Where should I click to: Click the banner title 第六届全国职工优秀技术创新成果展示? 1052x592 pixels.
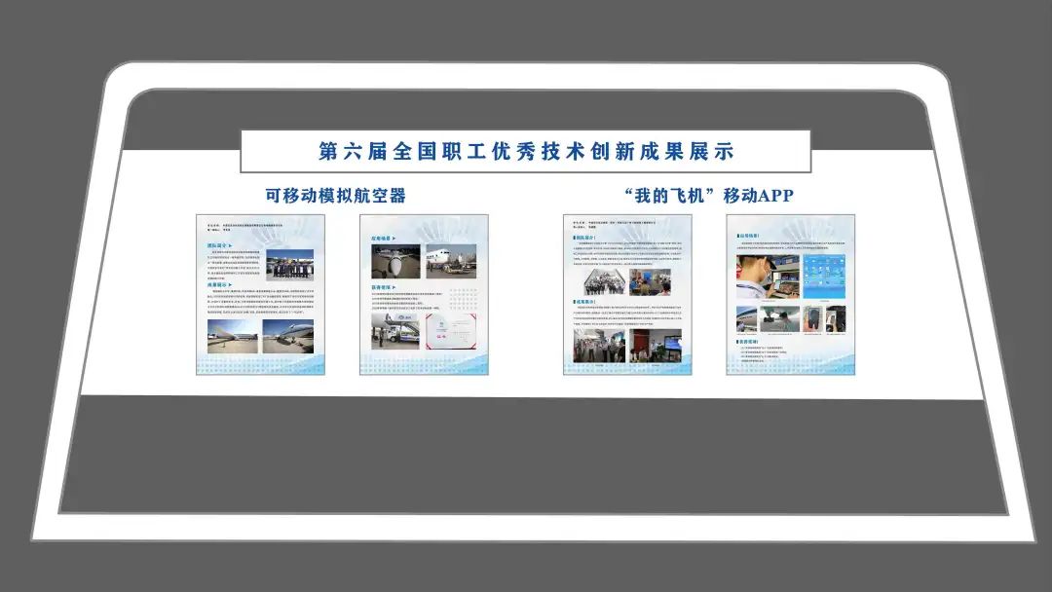(x=525, y=152)
